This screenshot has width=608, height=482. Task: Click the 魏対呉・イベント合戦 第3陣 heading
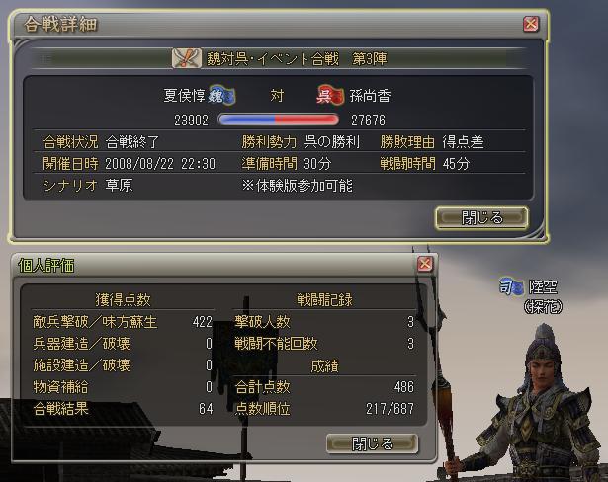point(297,59)
